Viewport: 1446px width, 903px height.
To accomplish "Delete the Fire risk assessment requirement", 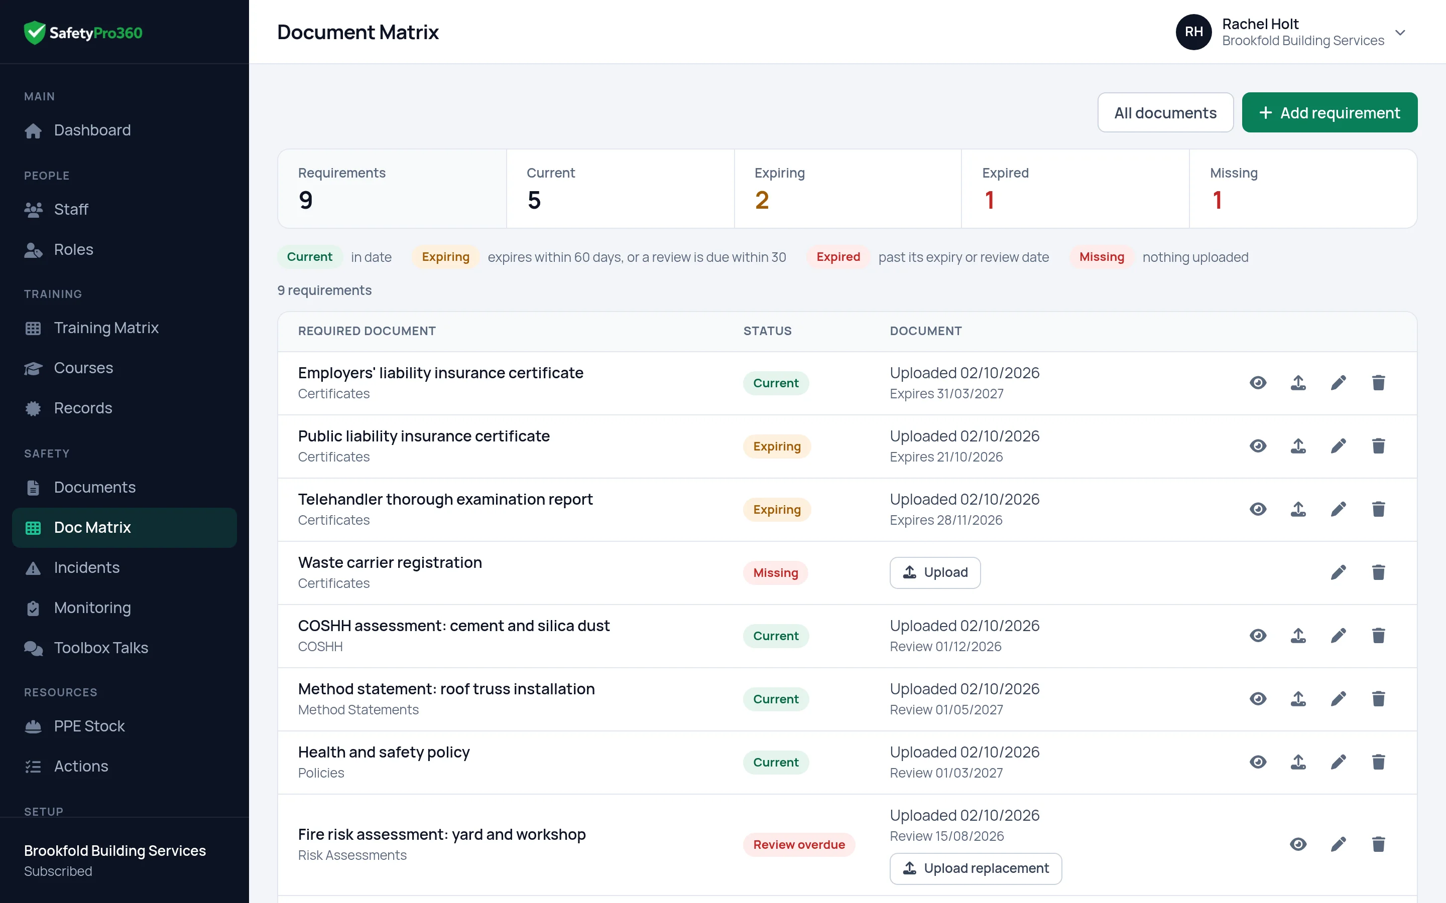I will [x=1379, y=844].
